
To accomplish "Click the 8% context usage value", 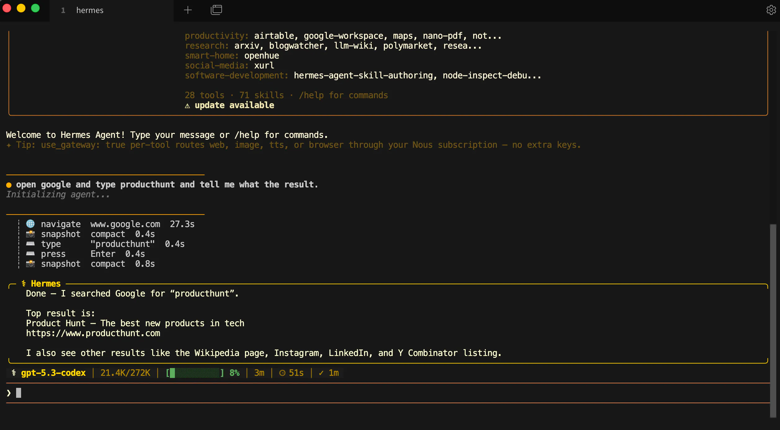I will point(235,373).
